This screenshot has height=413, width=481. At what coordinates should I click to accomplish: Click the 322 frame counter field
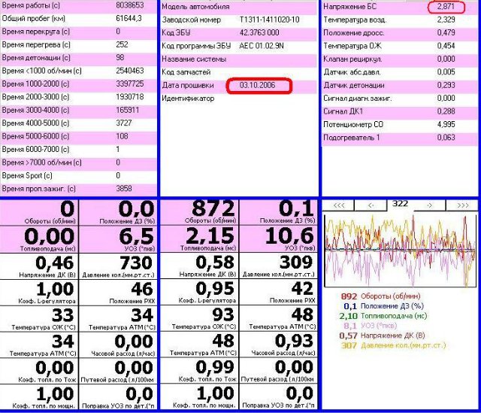[400, 204]
